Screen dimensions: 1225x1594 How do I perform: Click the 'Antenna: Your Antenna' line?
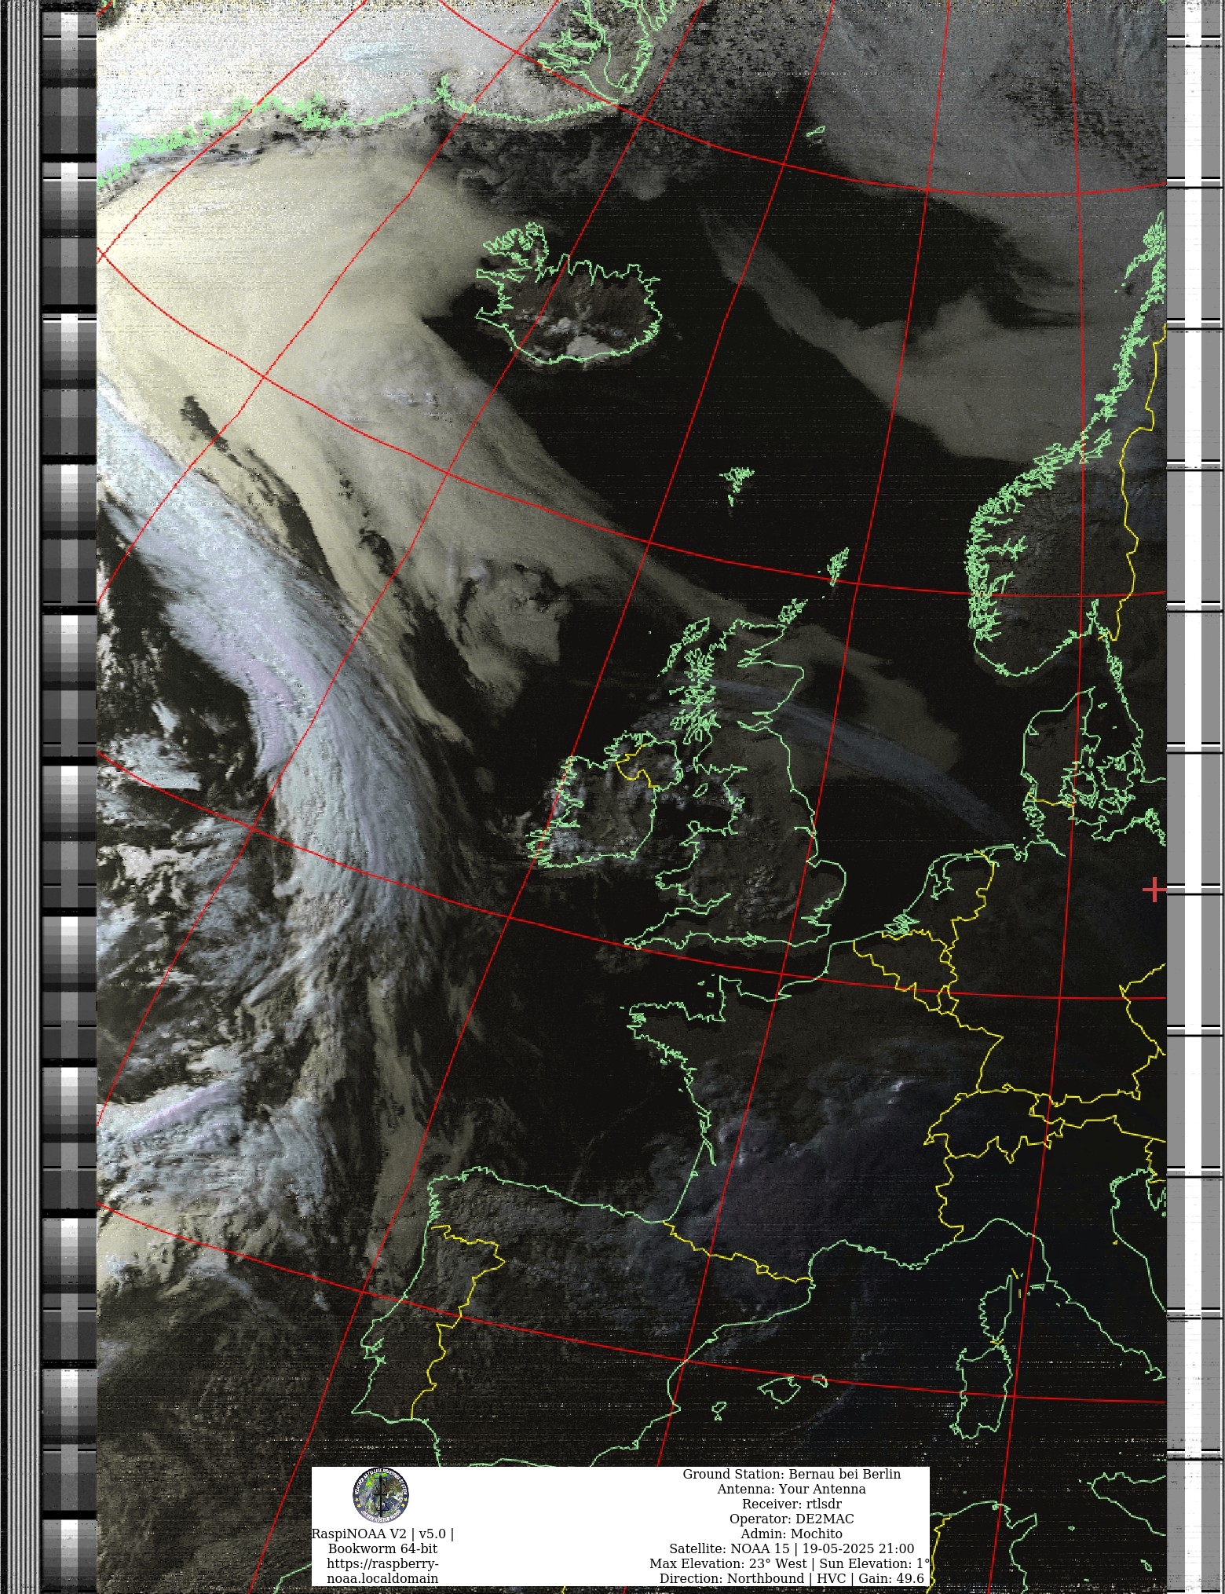[792, 1489]
